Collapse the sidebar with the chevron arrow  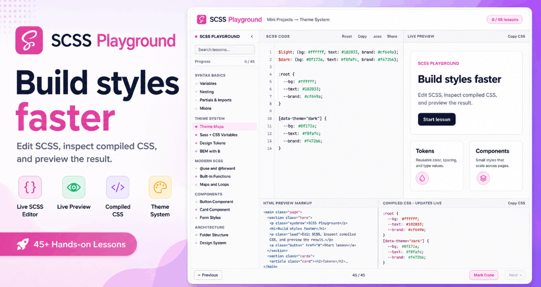coord(252,37)
